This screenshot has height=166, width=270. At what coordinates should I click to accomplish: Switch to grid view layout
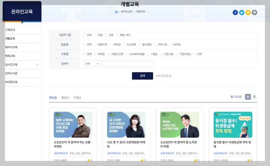[248, 97]
